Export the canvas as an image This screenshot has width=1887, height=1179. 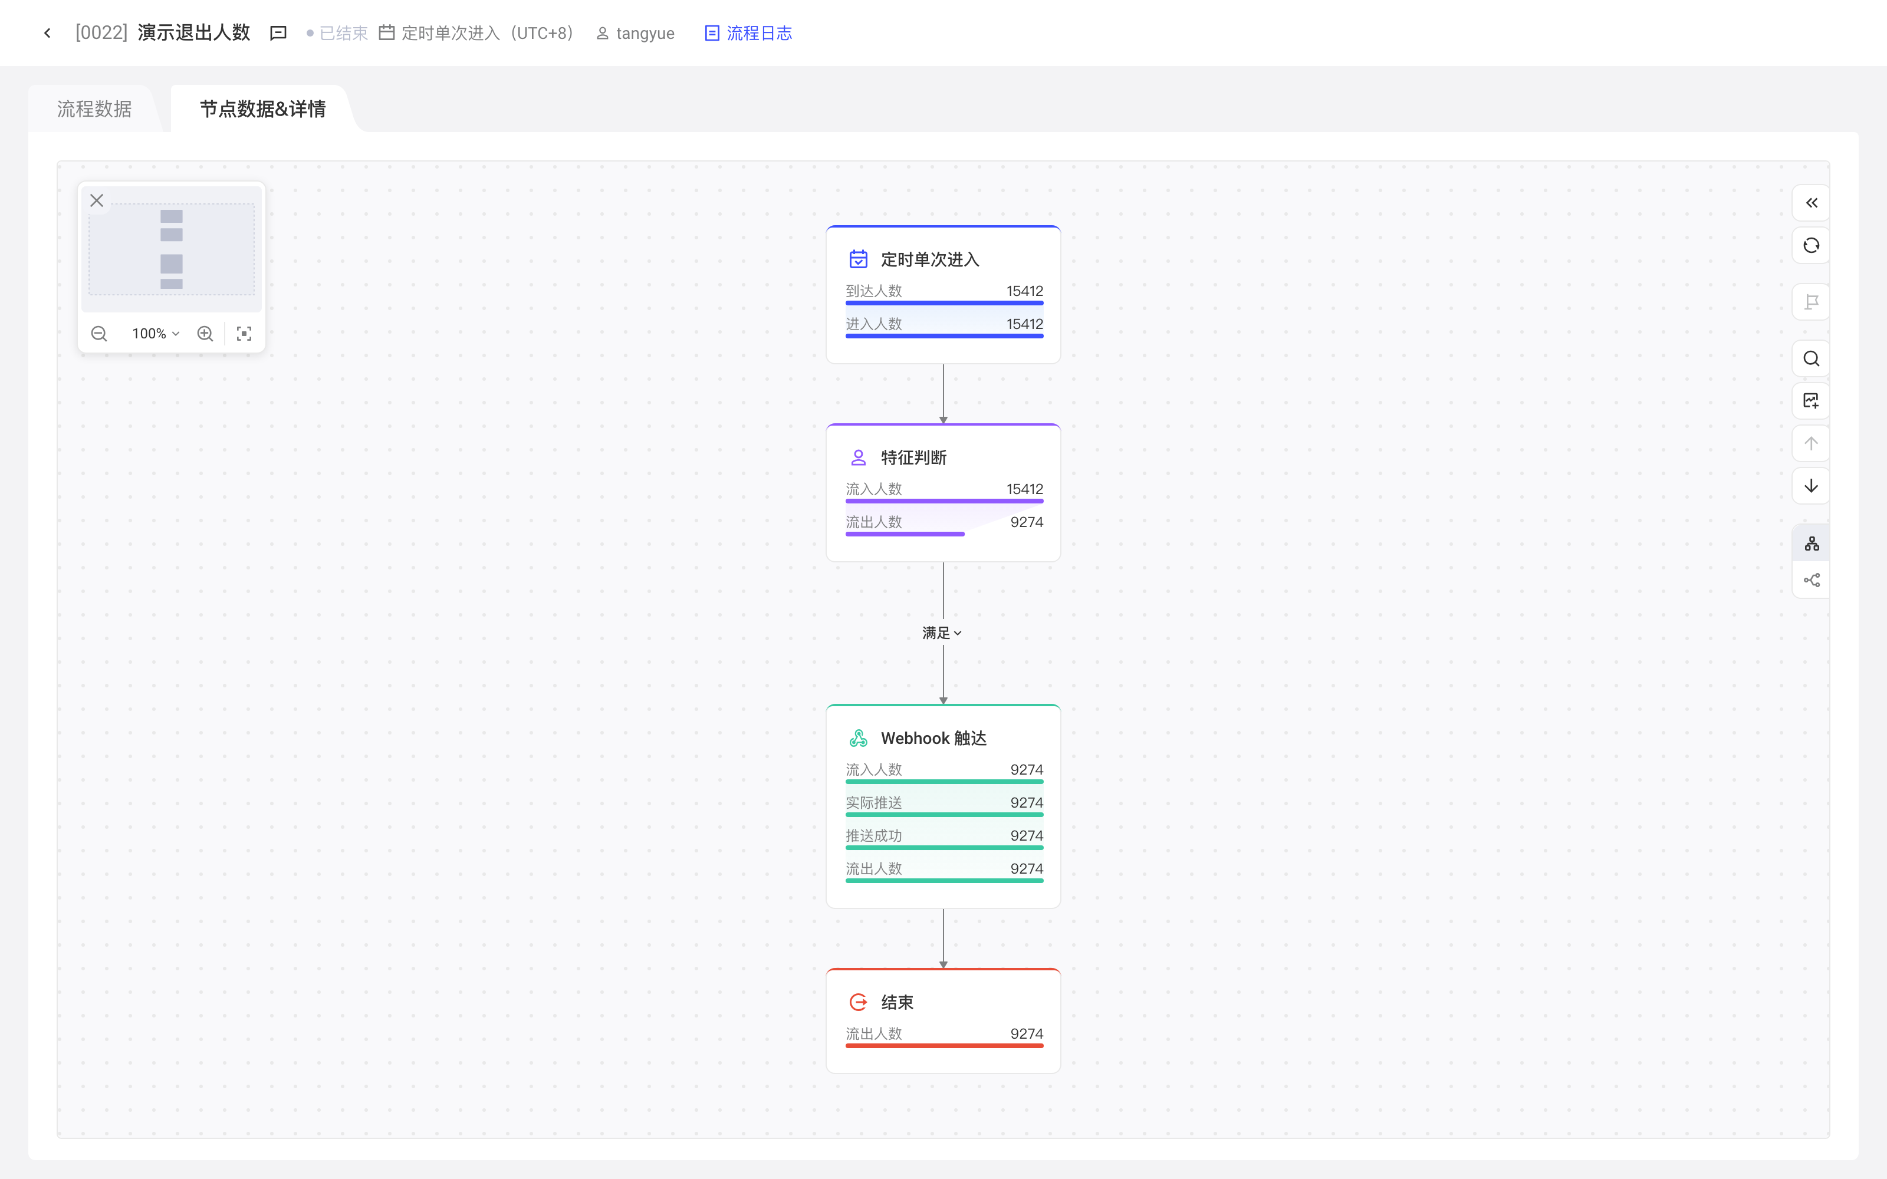point(1812,401)
